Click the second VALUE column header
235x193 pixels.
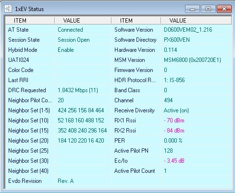(x=196, y=21)
